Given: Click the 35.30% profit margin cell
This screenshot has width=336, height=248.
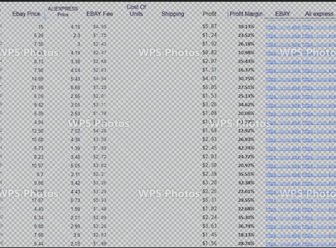Looking at the screenshot, I should click(x=246, y=217).
